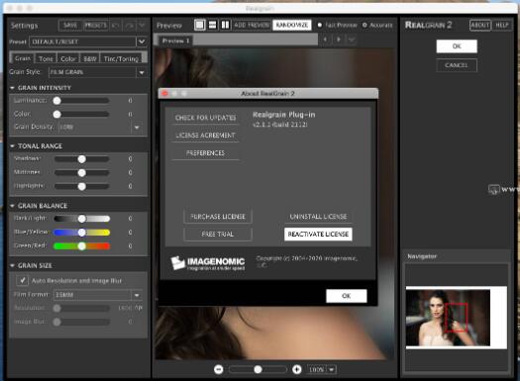
Task: Switch to the Tone tab
Action: click(x=46, y=58)
